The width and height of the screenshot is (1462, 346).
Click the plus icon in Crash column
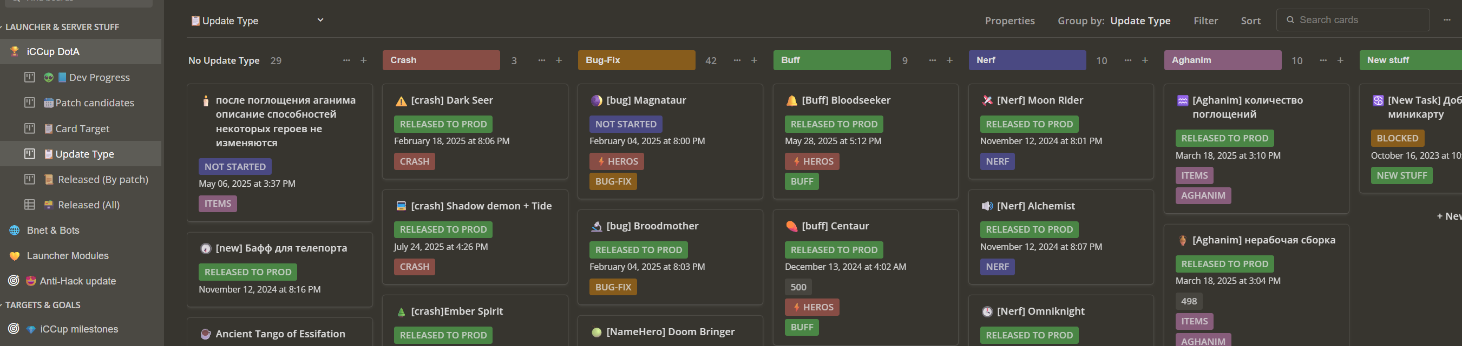coord(559,60)
